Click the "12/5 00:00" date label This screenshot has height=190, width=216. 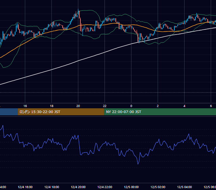[131, 187]
